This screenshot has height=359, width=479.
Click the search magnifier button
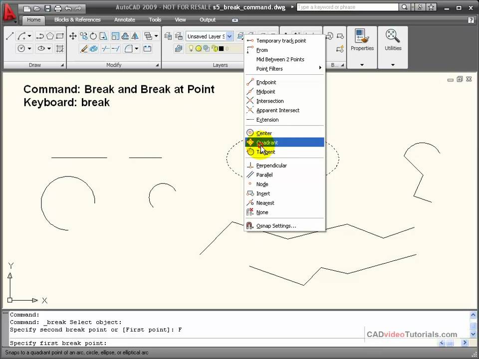point(404,7)
